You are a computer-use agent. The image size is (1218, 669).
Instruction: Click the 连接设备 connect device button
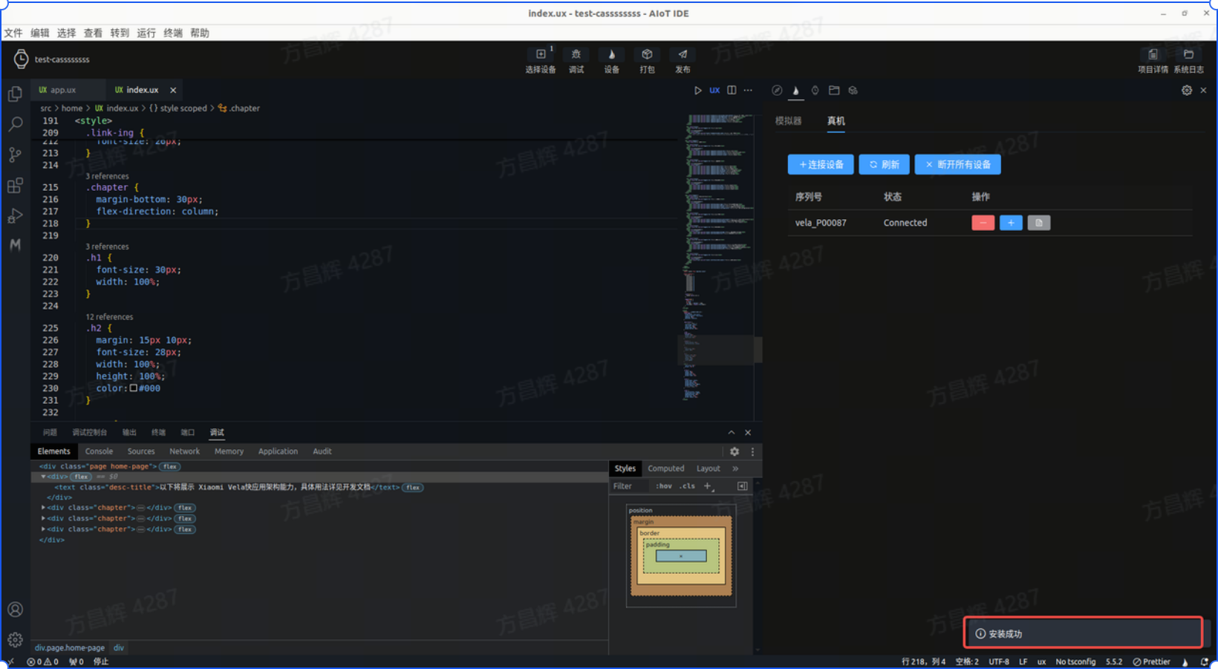point(821,164)
